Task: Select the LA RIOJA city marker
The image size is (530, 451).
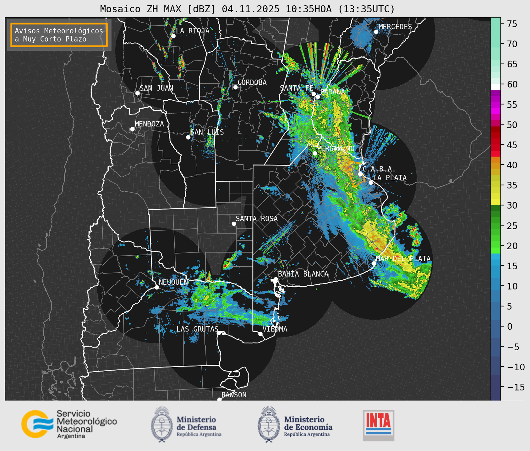Action: point(173,36)
